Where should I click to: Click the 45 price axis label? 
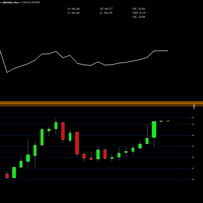pyautogui.click(x=193, y=168)
